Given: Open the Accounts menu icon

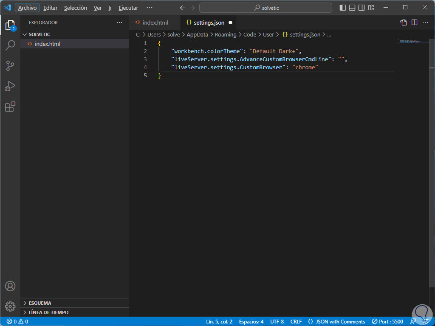Looking at the screenshot, I should (x=10, y=286).
